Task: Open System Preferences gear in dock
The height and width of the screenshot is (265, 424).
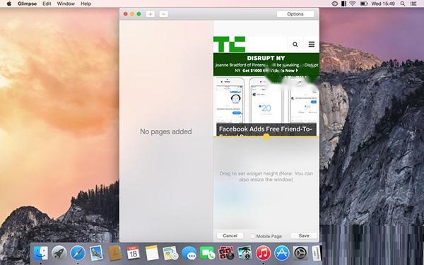Action: [300, 253]
